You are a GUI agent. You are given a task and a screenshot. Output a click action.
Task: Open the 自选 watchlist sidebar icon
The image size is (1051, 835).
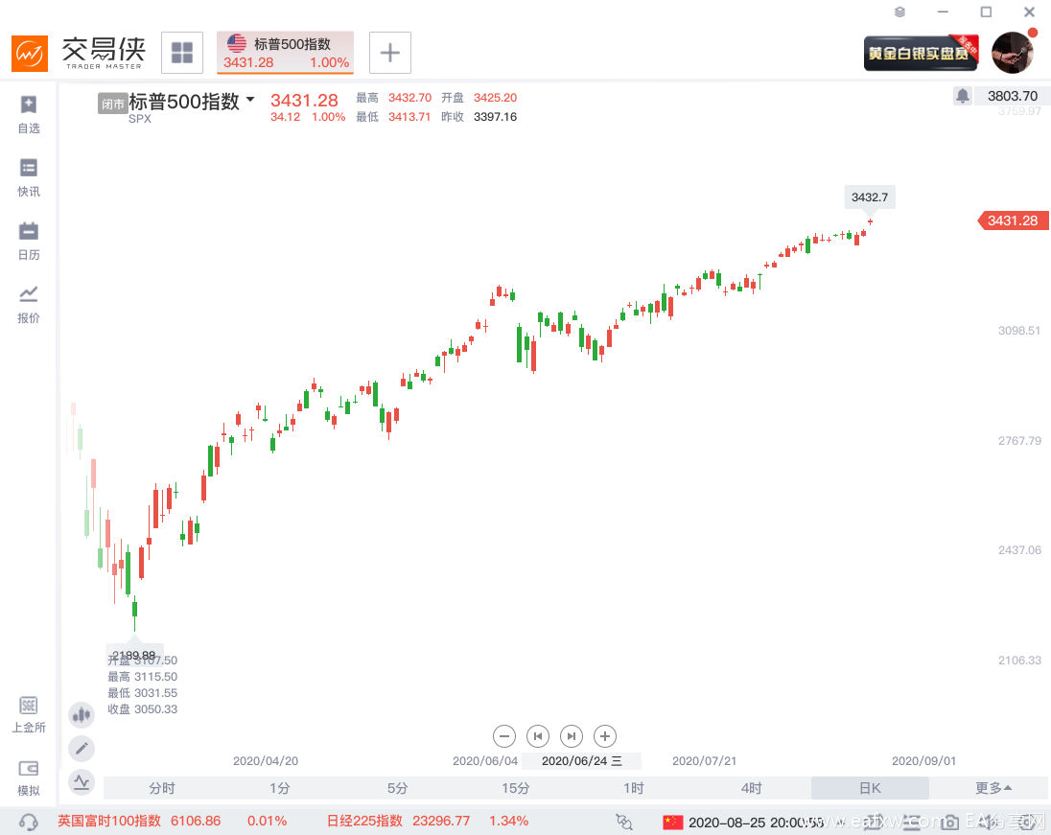click(29, 113)
